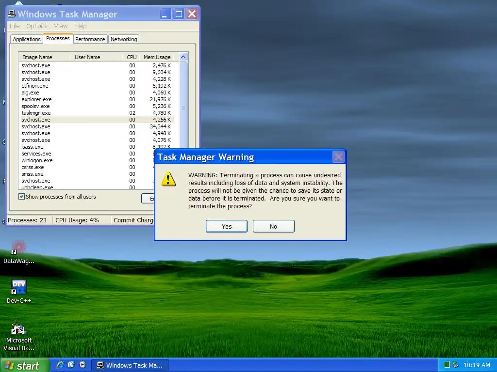Open the Help menu in Task Manager
Image resolution: width=497 pixels, height=372 pixels.
(x=80, y=26)
